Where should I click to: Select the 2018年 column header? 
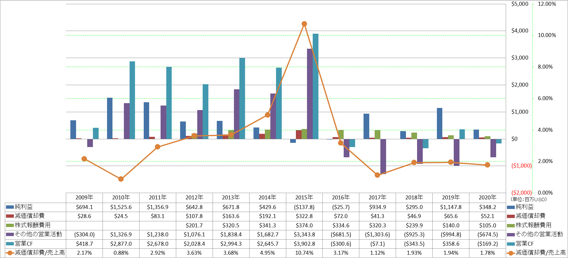414,198
